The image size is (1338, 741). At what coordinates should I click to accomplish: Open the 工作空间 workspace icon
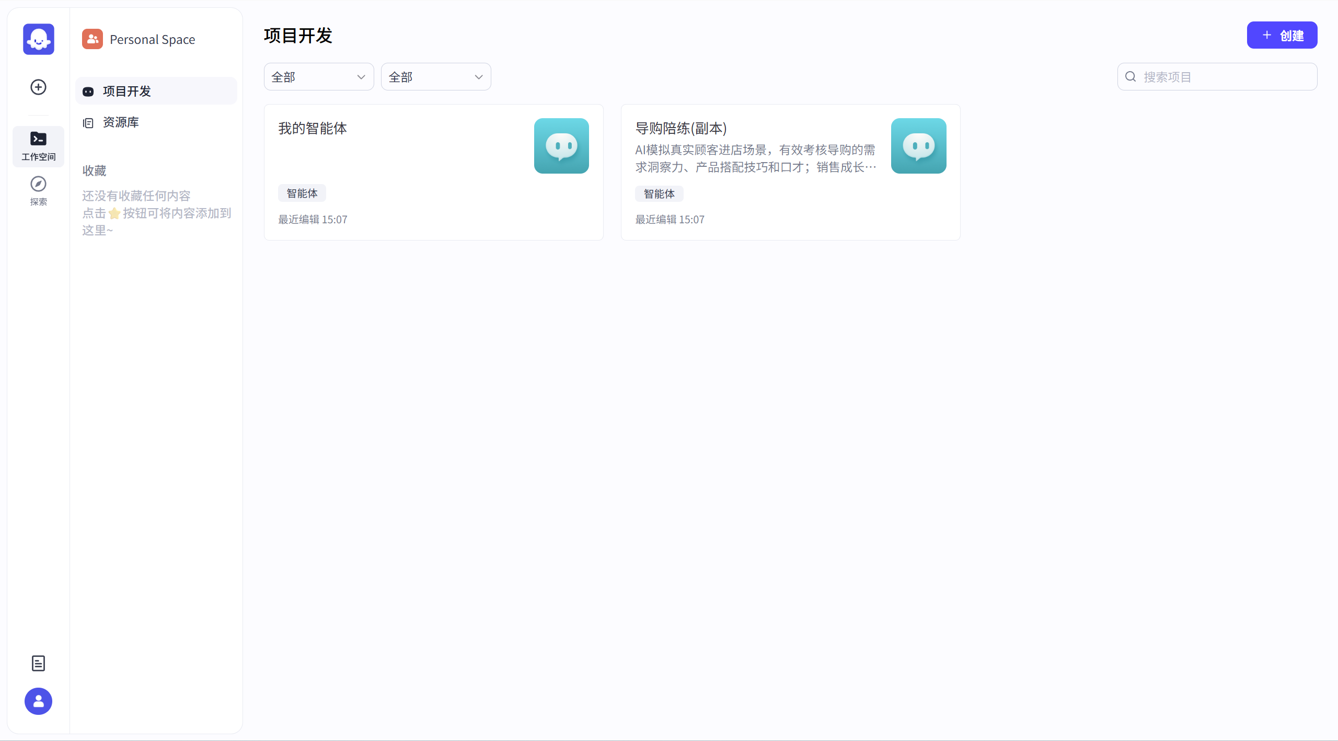pyautogui.click(x=38, y=146)
